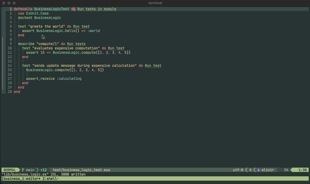Click assert_receive on line 17
This screenshot has height=184, width=310.
(x=40, y=79)
